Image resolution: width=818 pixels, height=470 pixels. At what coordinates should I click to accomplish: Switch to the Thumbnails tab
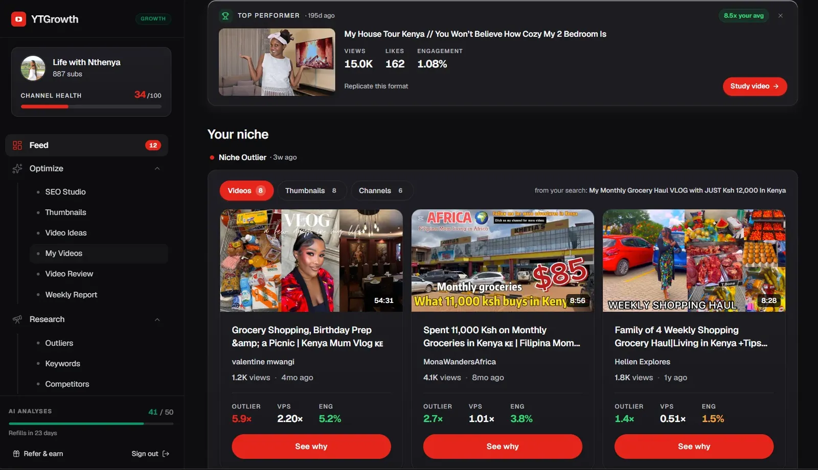(311, 191)
